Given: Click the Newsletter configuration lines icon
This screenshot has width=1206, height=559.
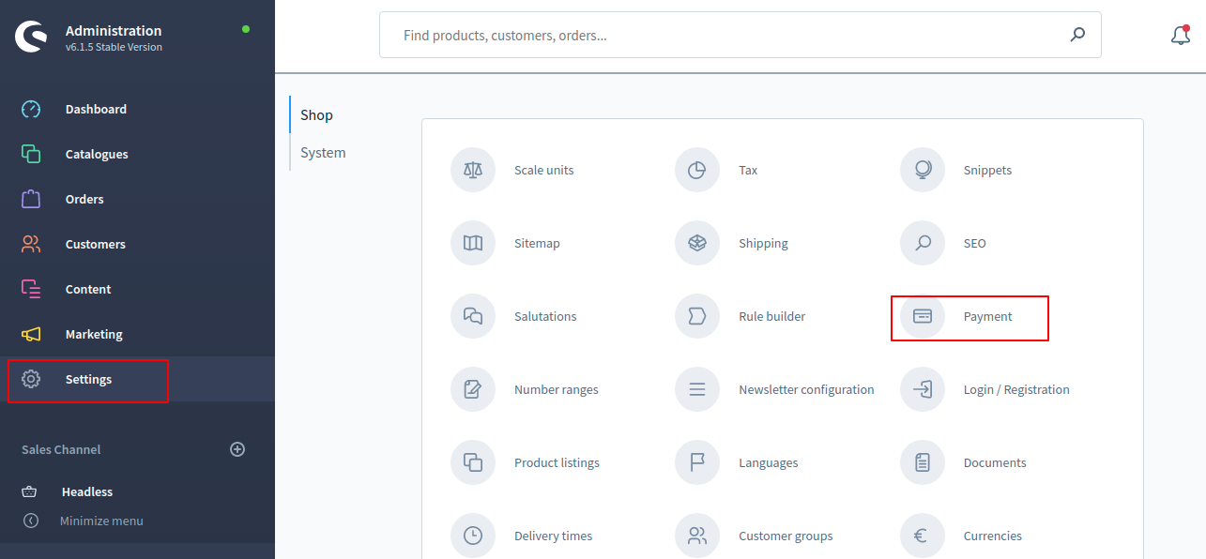Looking at the screenshot, I should tap(697, 390).
